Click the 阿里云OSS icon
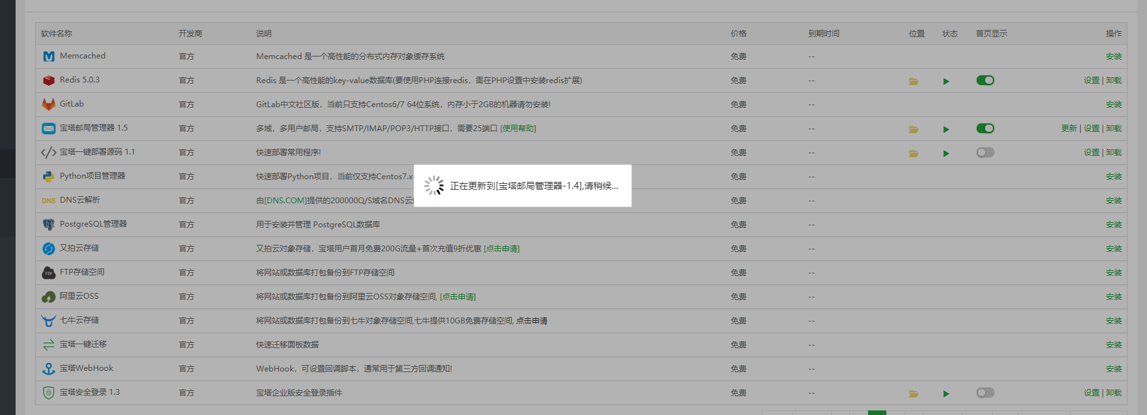The image size is (1147, 415). (x=49, y=297)
